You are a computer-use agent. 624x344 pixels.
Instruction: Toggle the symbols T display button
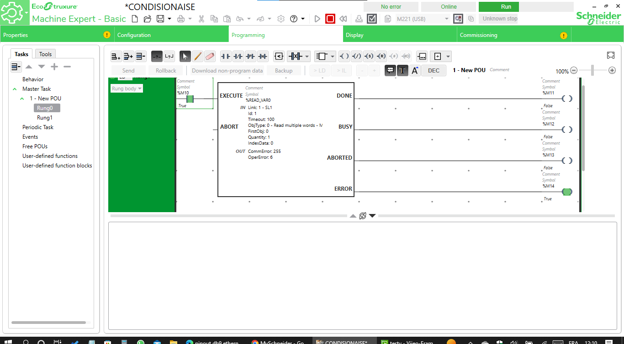click(402, 70)
